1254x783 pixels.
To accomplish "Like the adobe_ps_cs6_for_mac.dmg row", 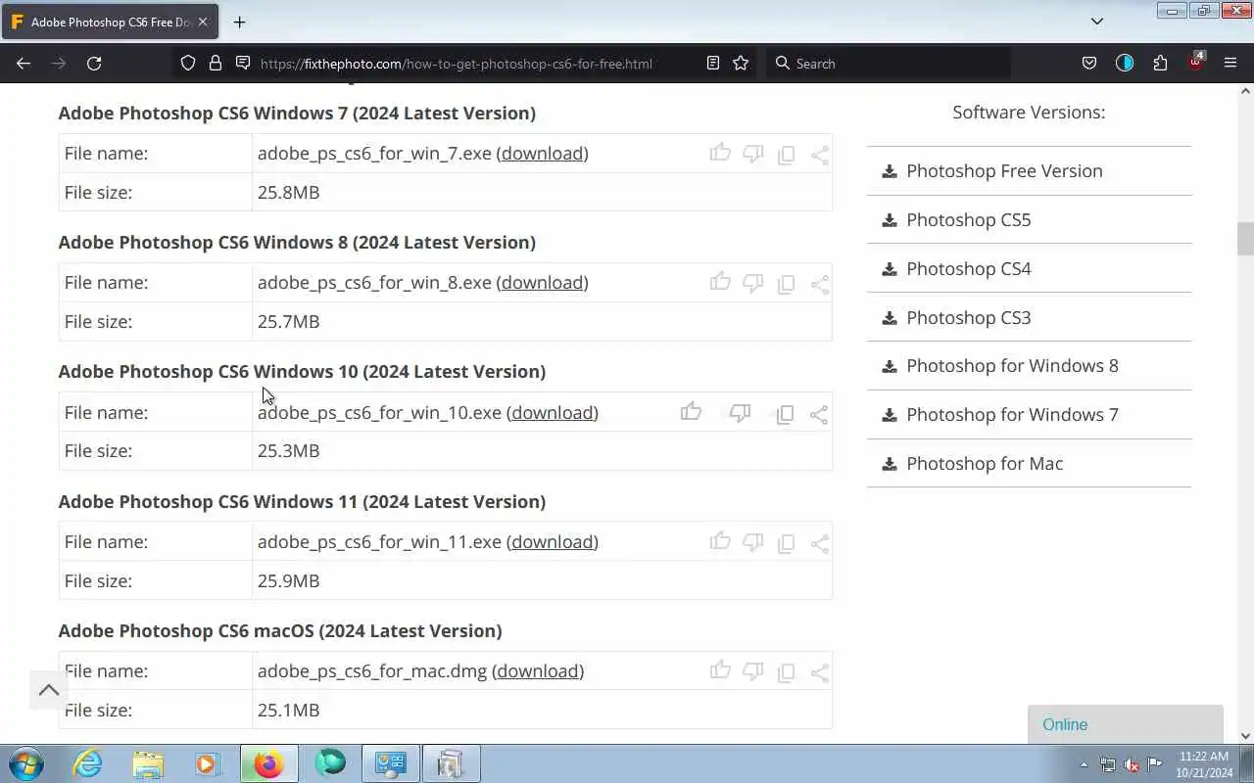I will point(720,670).
